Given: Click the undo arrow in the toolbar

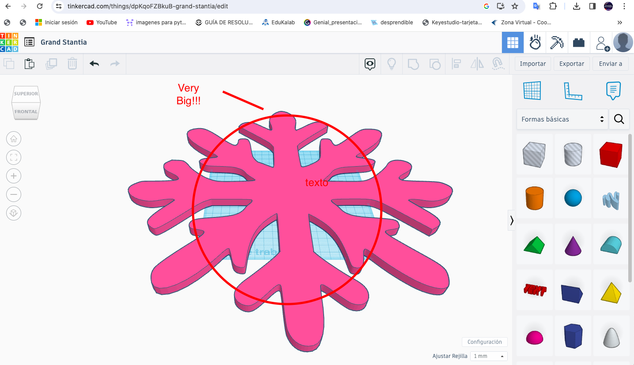Looking at the screenshot, I should (x=94, y=64).
